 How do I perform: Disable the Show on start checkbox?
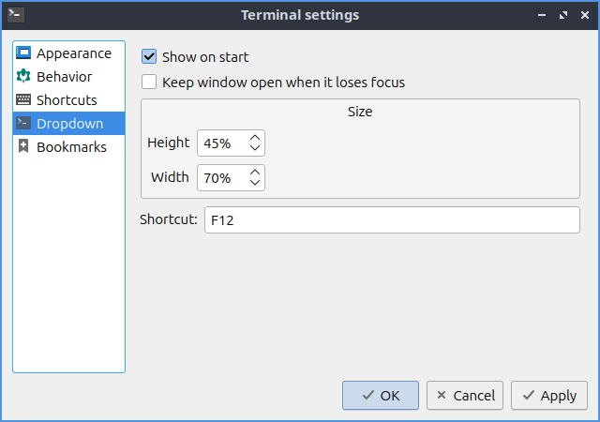(x=149, y=57)
